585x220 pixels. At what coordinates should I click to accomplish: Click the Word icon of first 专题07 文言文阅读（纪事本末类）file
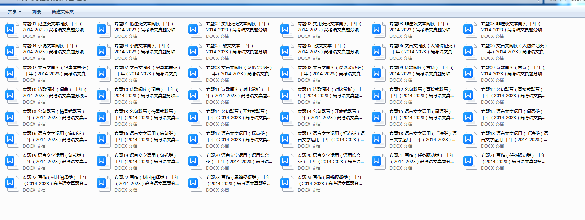coord(12,74)
